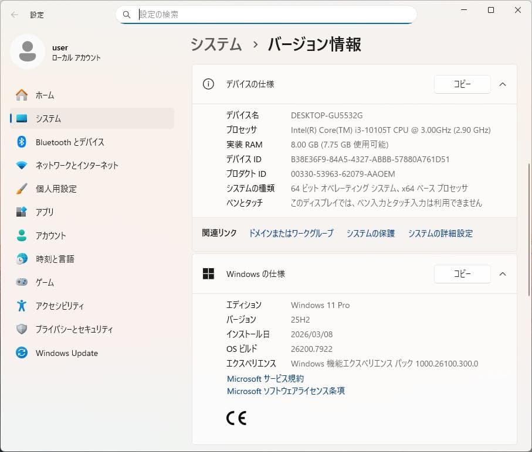Click the processor value Intel Core i3-10105T
The width and height of the screenshot is (532, 452).
[x=391, y=130]
